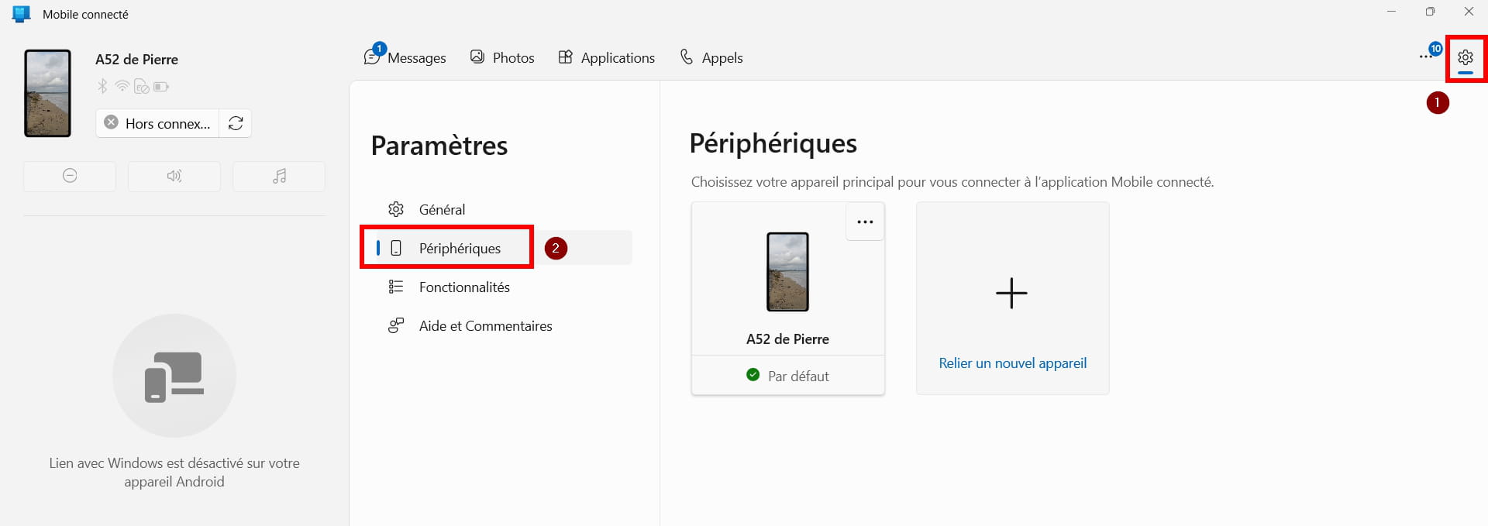Click the refresh connection icon
Screen dimensions: 1488x526
tap(236, 123)
